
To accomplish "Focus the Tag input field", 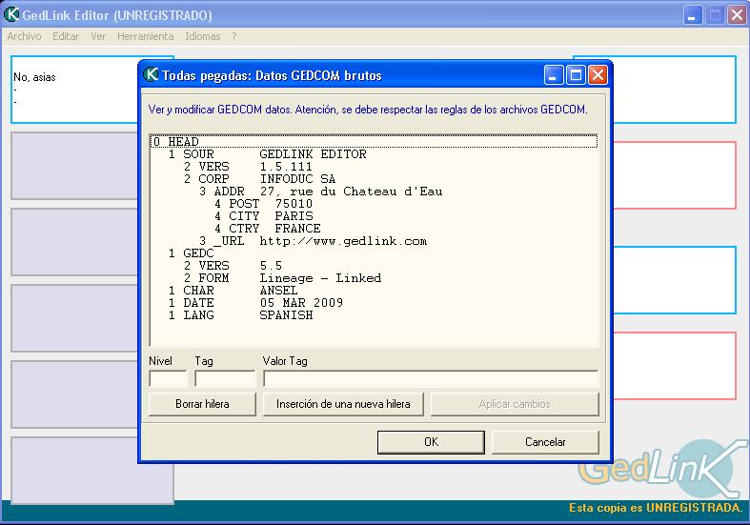I will (x=225, y=378).
